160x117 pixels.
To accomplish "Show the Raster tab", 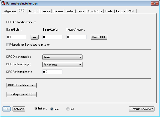I will (109, 12).
